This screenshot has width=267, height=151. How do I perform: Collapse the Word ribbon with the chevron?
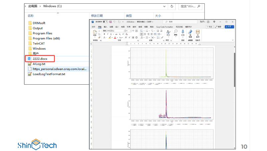[233, 40]
